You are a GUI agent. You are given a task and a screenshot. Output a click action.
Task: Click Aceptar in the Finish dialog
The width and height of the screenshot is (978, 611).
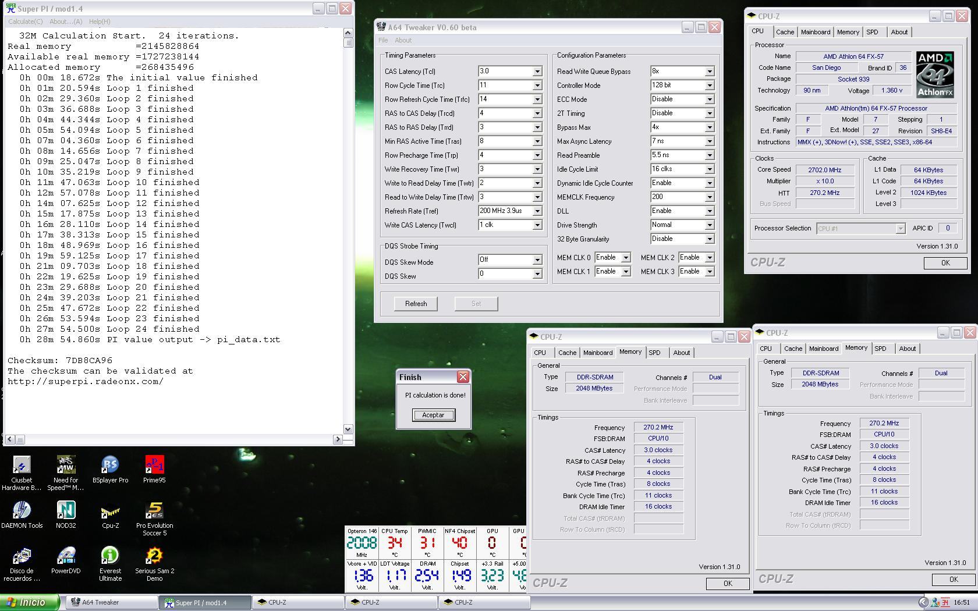(x=433, y=415)
